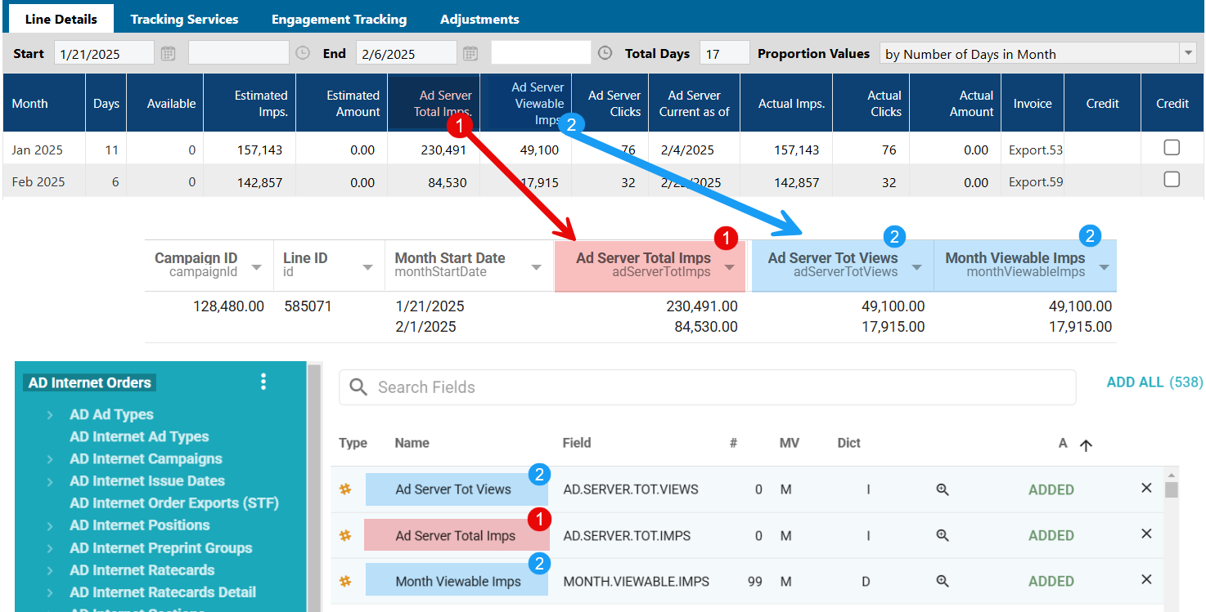Click the sort ascending arrow next to A
The width and height of the screenshot is (1206, 612).
click(1086, 445)
